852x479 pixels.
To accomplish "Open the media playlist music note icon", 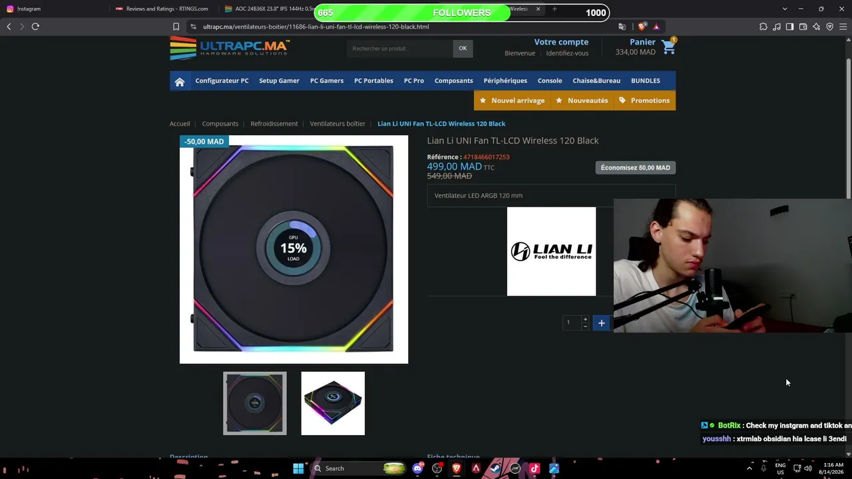I will (x=777, y=27).
